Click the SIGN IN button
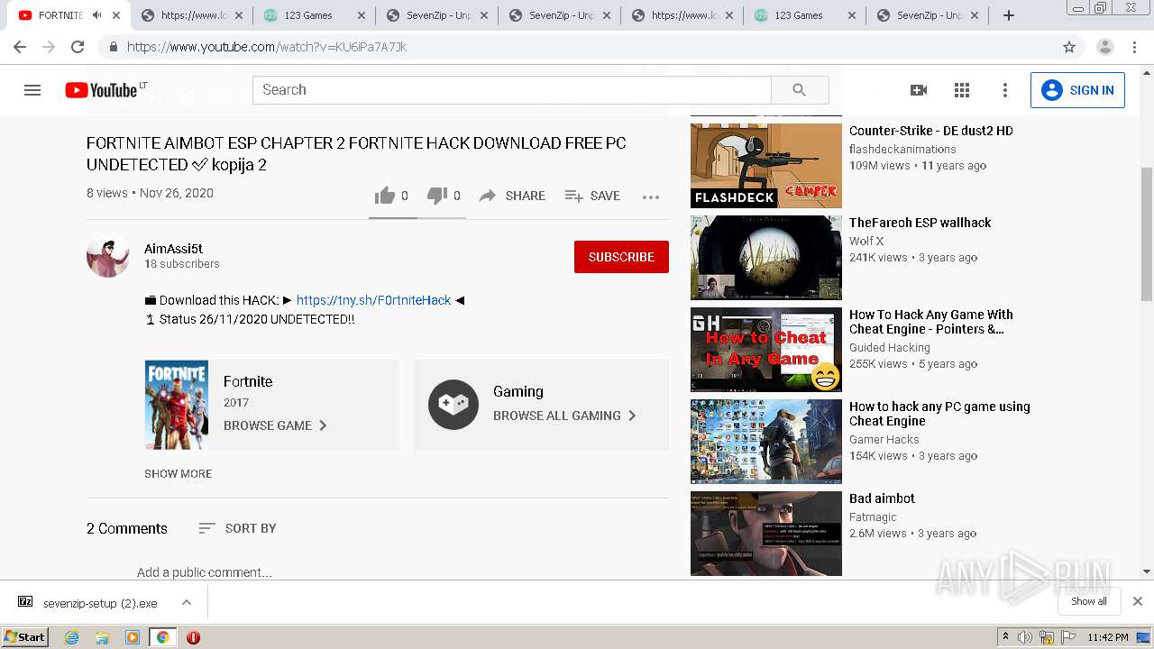 point(1077,90)
